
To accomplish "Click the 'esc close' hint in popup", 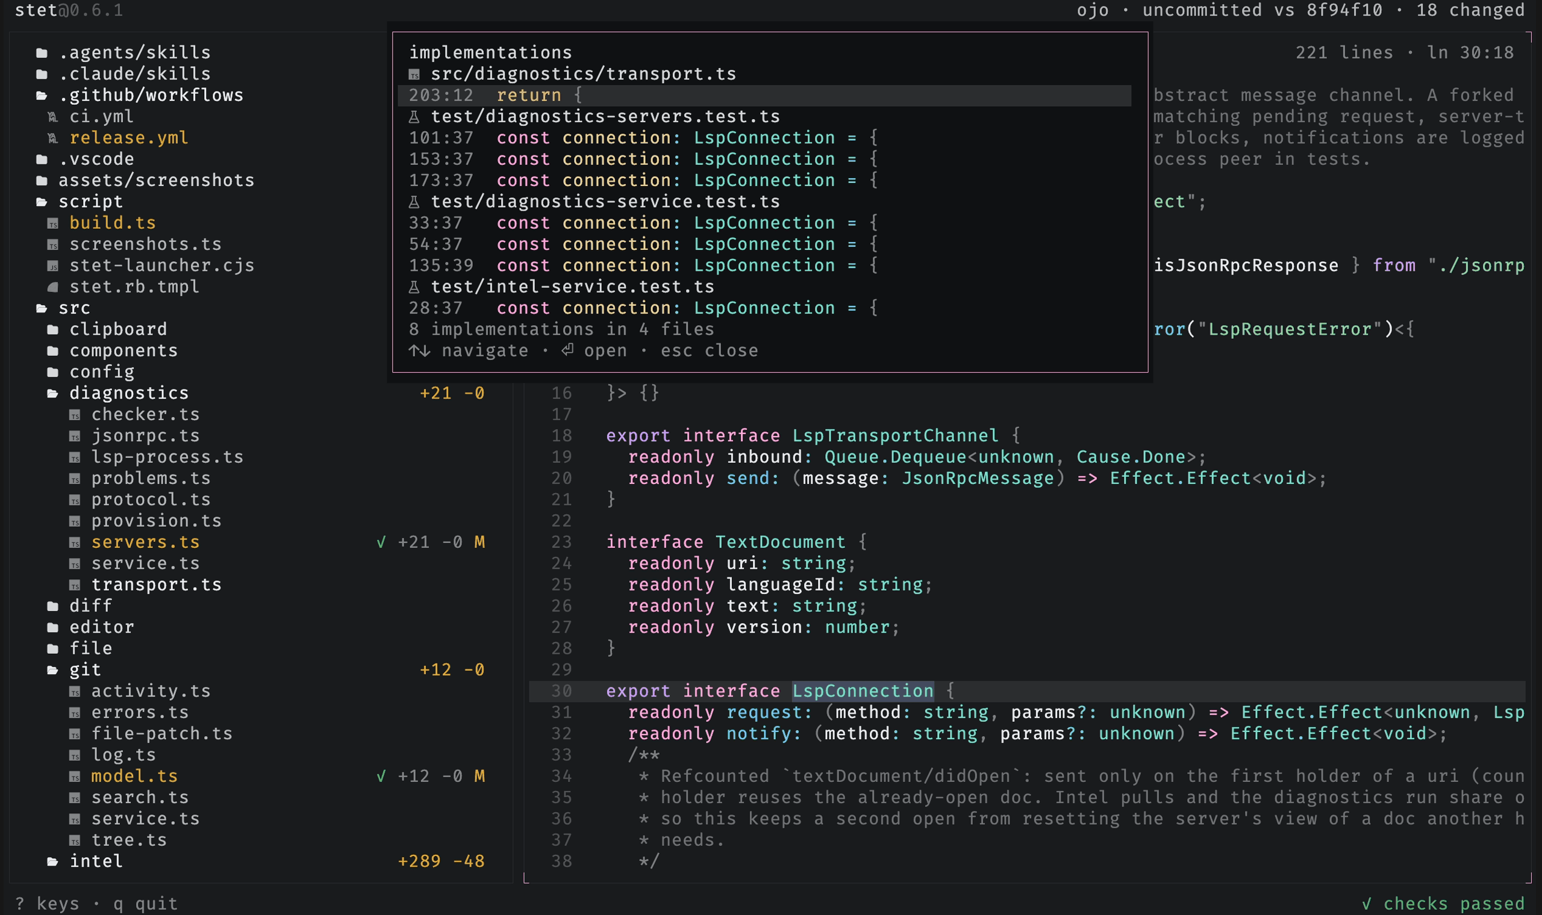I will pyautogui.click(x=710, y=351).
